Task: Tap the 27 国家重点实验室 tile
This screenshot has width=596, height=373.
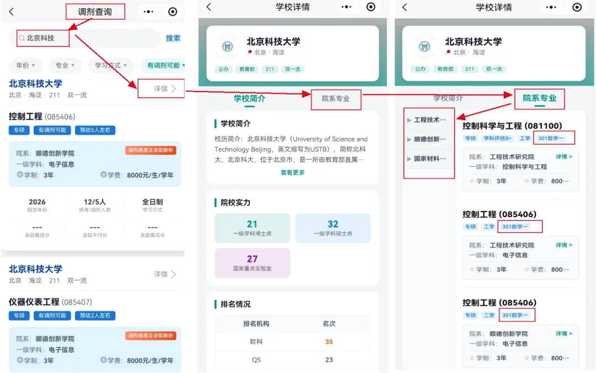Action: coord(252,263)
